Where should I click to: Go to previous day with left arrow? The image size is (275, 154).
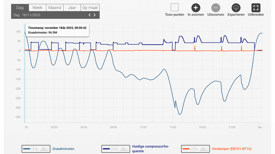[90, 15]
